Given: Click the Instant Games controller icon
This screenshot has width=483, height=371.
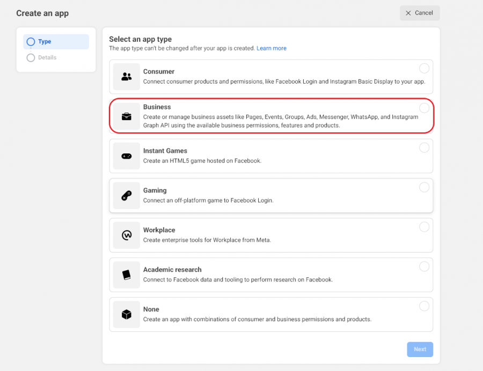Looking at the screenshot, I should pos(126,156).
